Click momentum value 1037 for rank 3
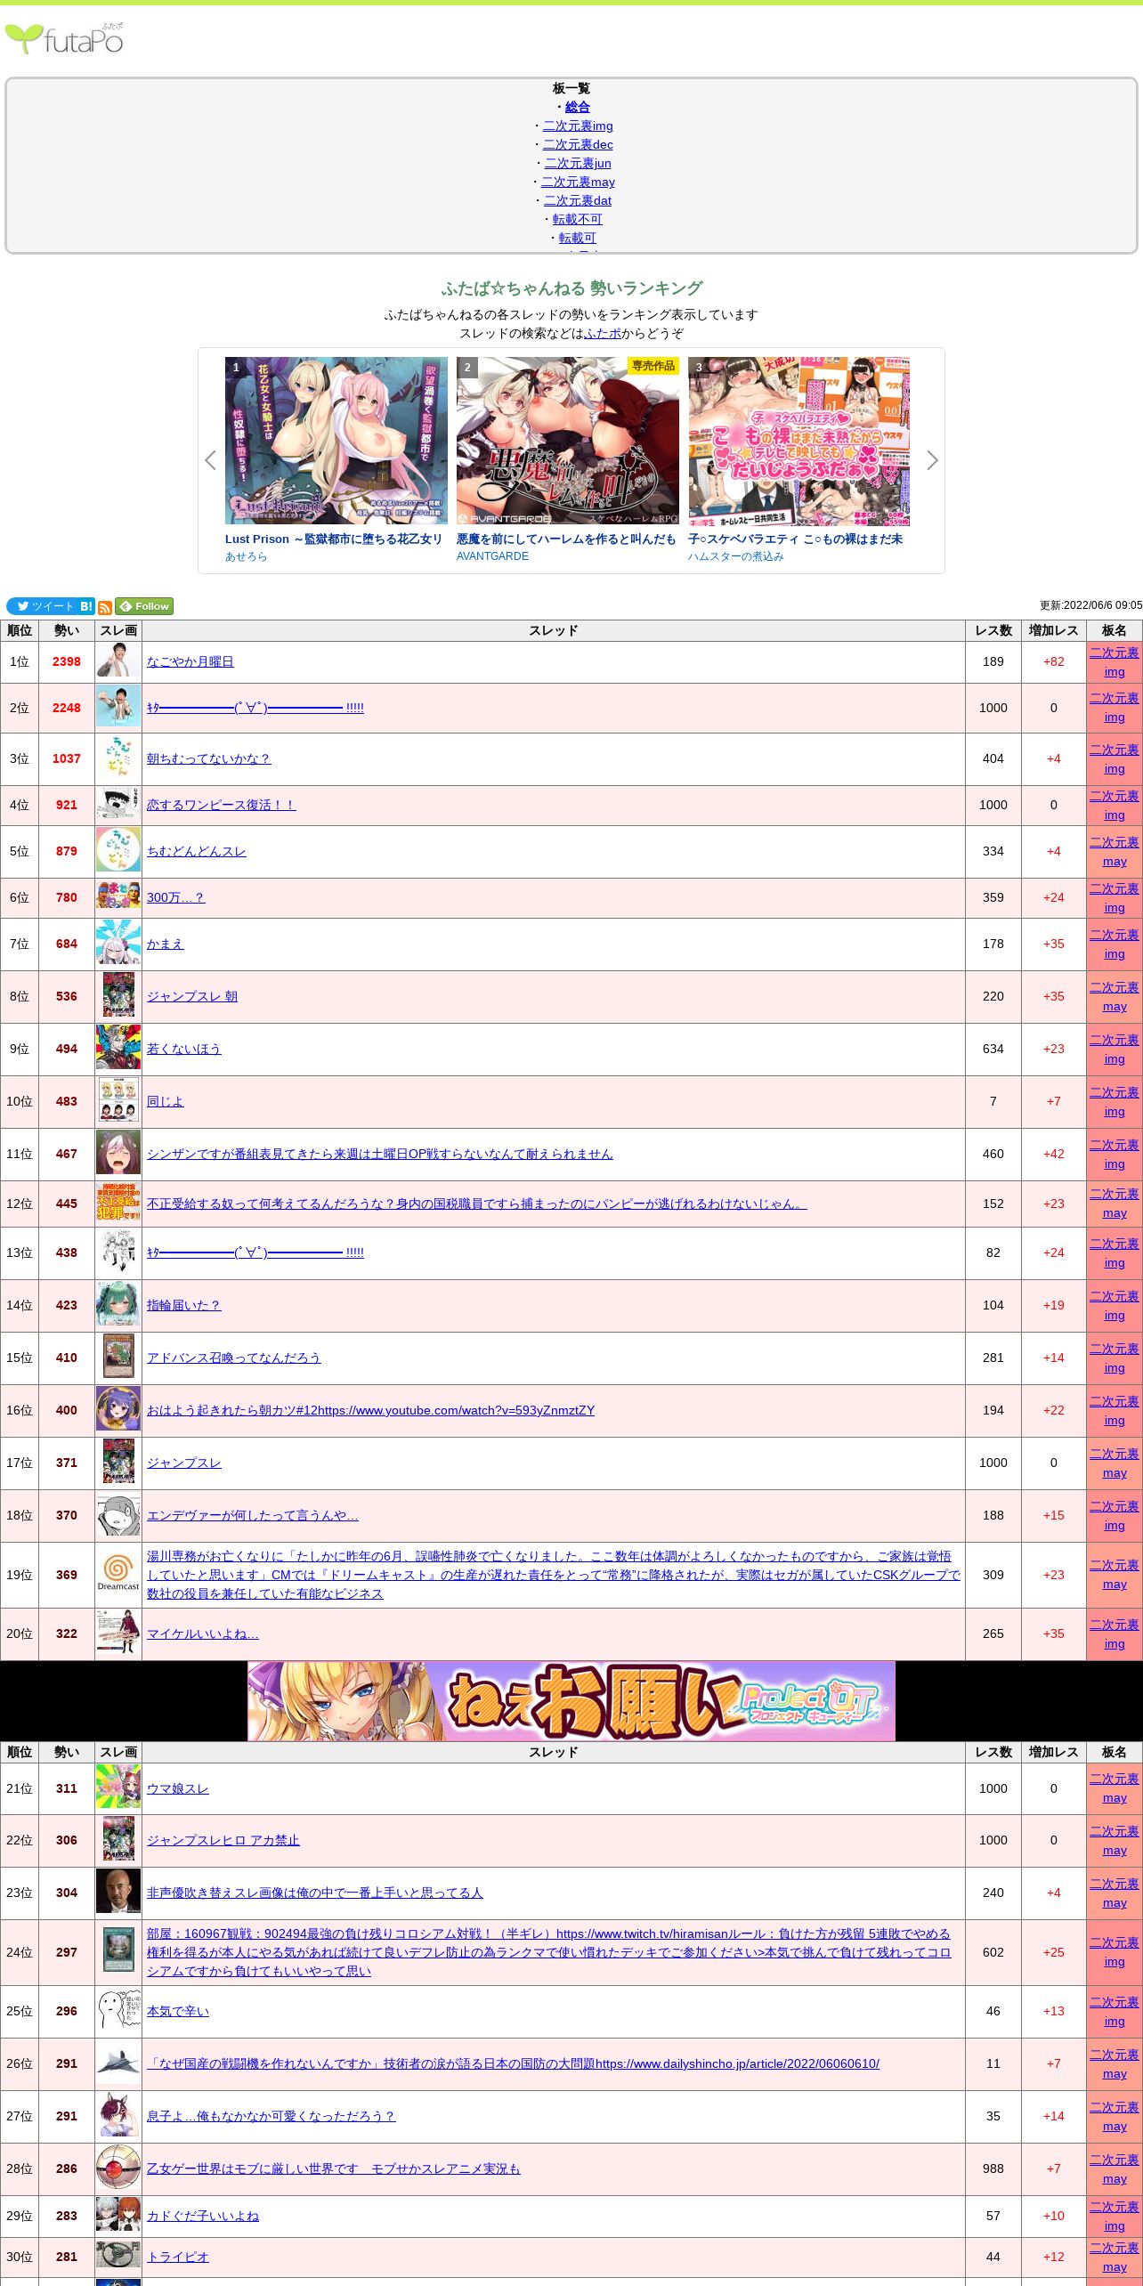The image size is (1143, 2286). 67,758
